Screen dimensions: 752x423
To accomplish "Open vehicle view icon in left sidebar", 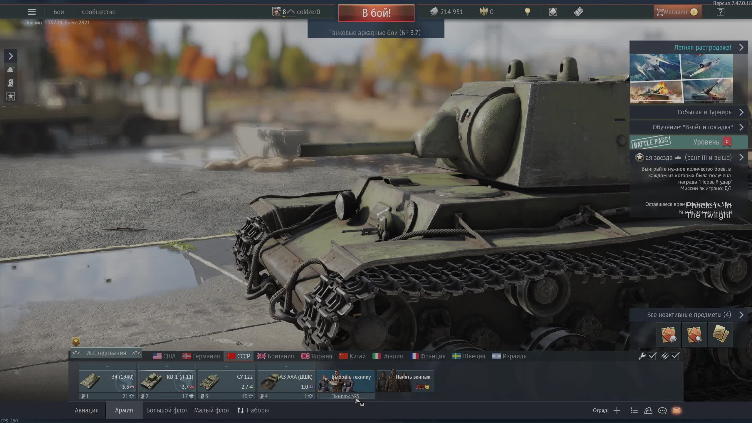I will [x=11, y=70].
